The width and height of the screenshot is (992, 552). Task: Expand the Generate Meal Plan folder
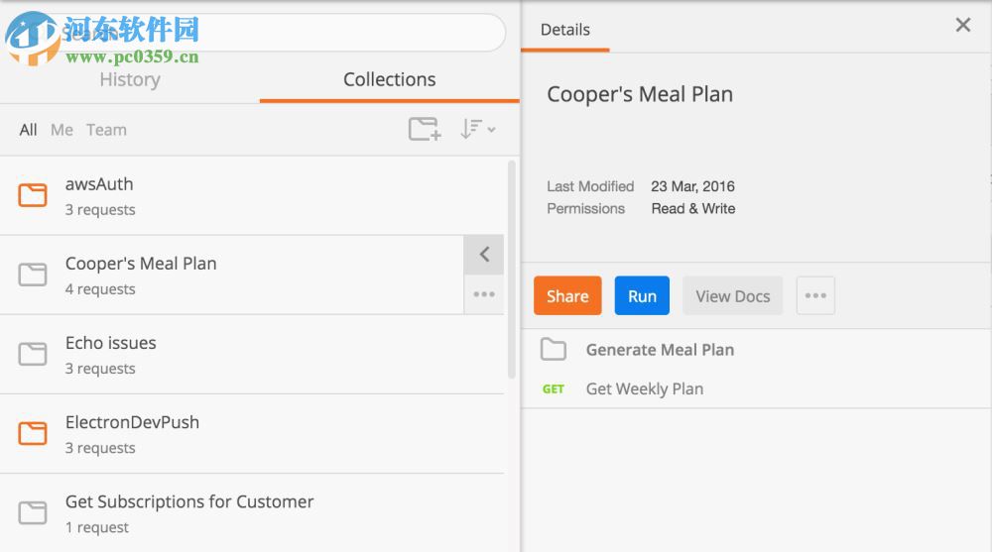pos(660,350)
